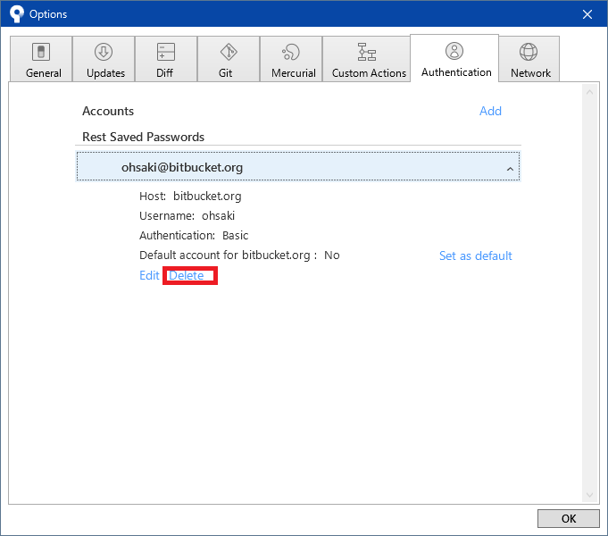The width and height of the screenshot is (608, 536).
Task: Click the Authentication person icon
Action: [454, 51]
